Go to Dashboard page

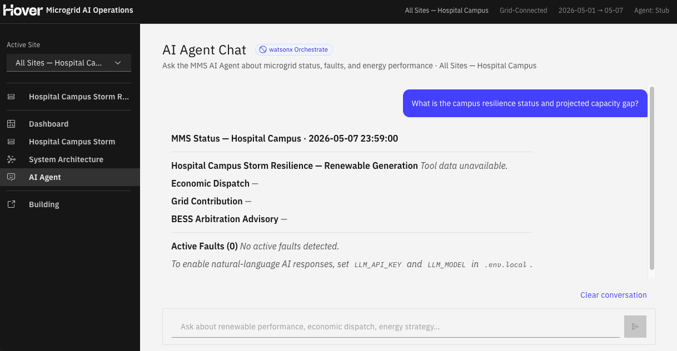(70, 124)
